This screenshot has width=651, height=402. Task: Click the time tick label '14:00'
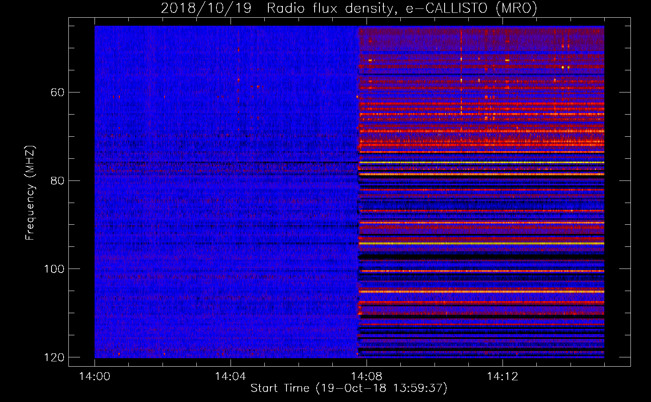95,376
